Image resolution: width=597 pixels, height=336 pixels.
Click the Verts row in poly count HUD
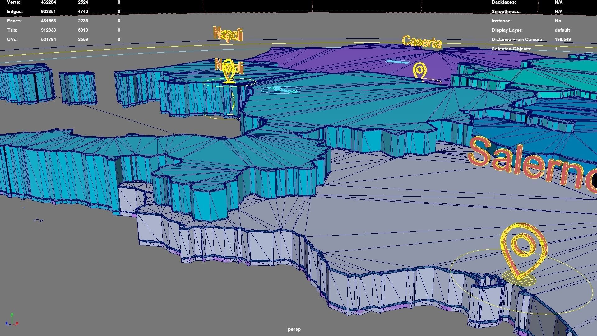pos(14,2)
